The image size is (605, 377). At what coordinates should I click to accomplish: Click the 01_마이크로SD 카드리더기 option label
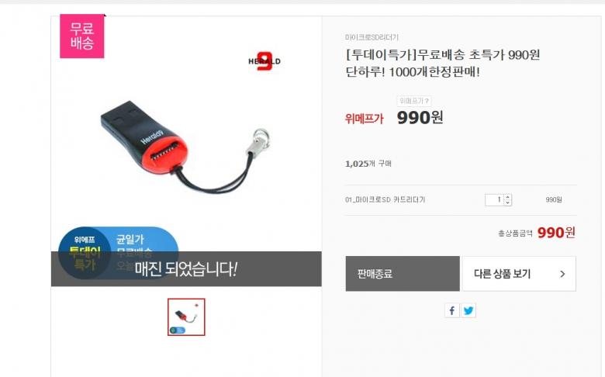coord(385,199)
